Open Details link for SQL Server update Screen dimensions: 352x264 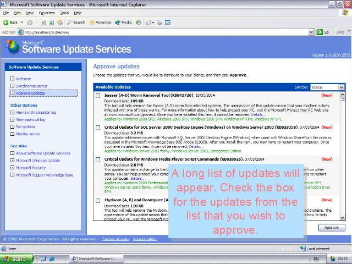pyautogui.click(x=196, y=146)
